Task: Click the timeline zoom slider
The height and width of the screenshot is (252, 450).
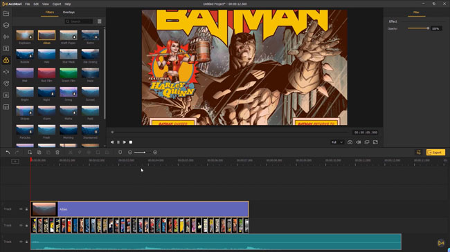Action: pyautogui.click(x=140, y=153)
